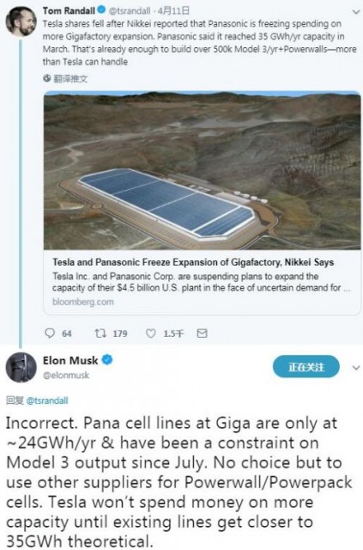Click the 翻译推文 translate tweet link
363x550 pixels.
click(70, 78)
